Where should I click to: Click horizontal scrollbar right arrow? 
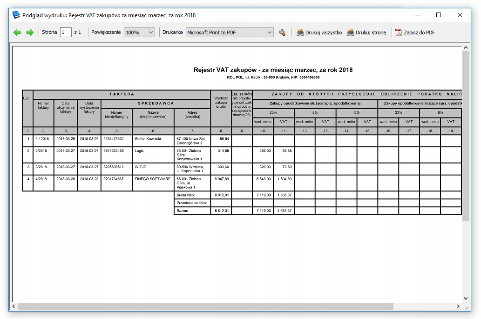click(459, 306)
